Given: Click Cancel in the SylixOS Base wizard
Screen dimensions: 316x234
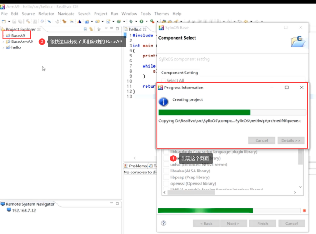Looking at the screenshot, I should tap(291, 224).
